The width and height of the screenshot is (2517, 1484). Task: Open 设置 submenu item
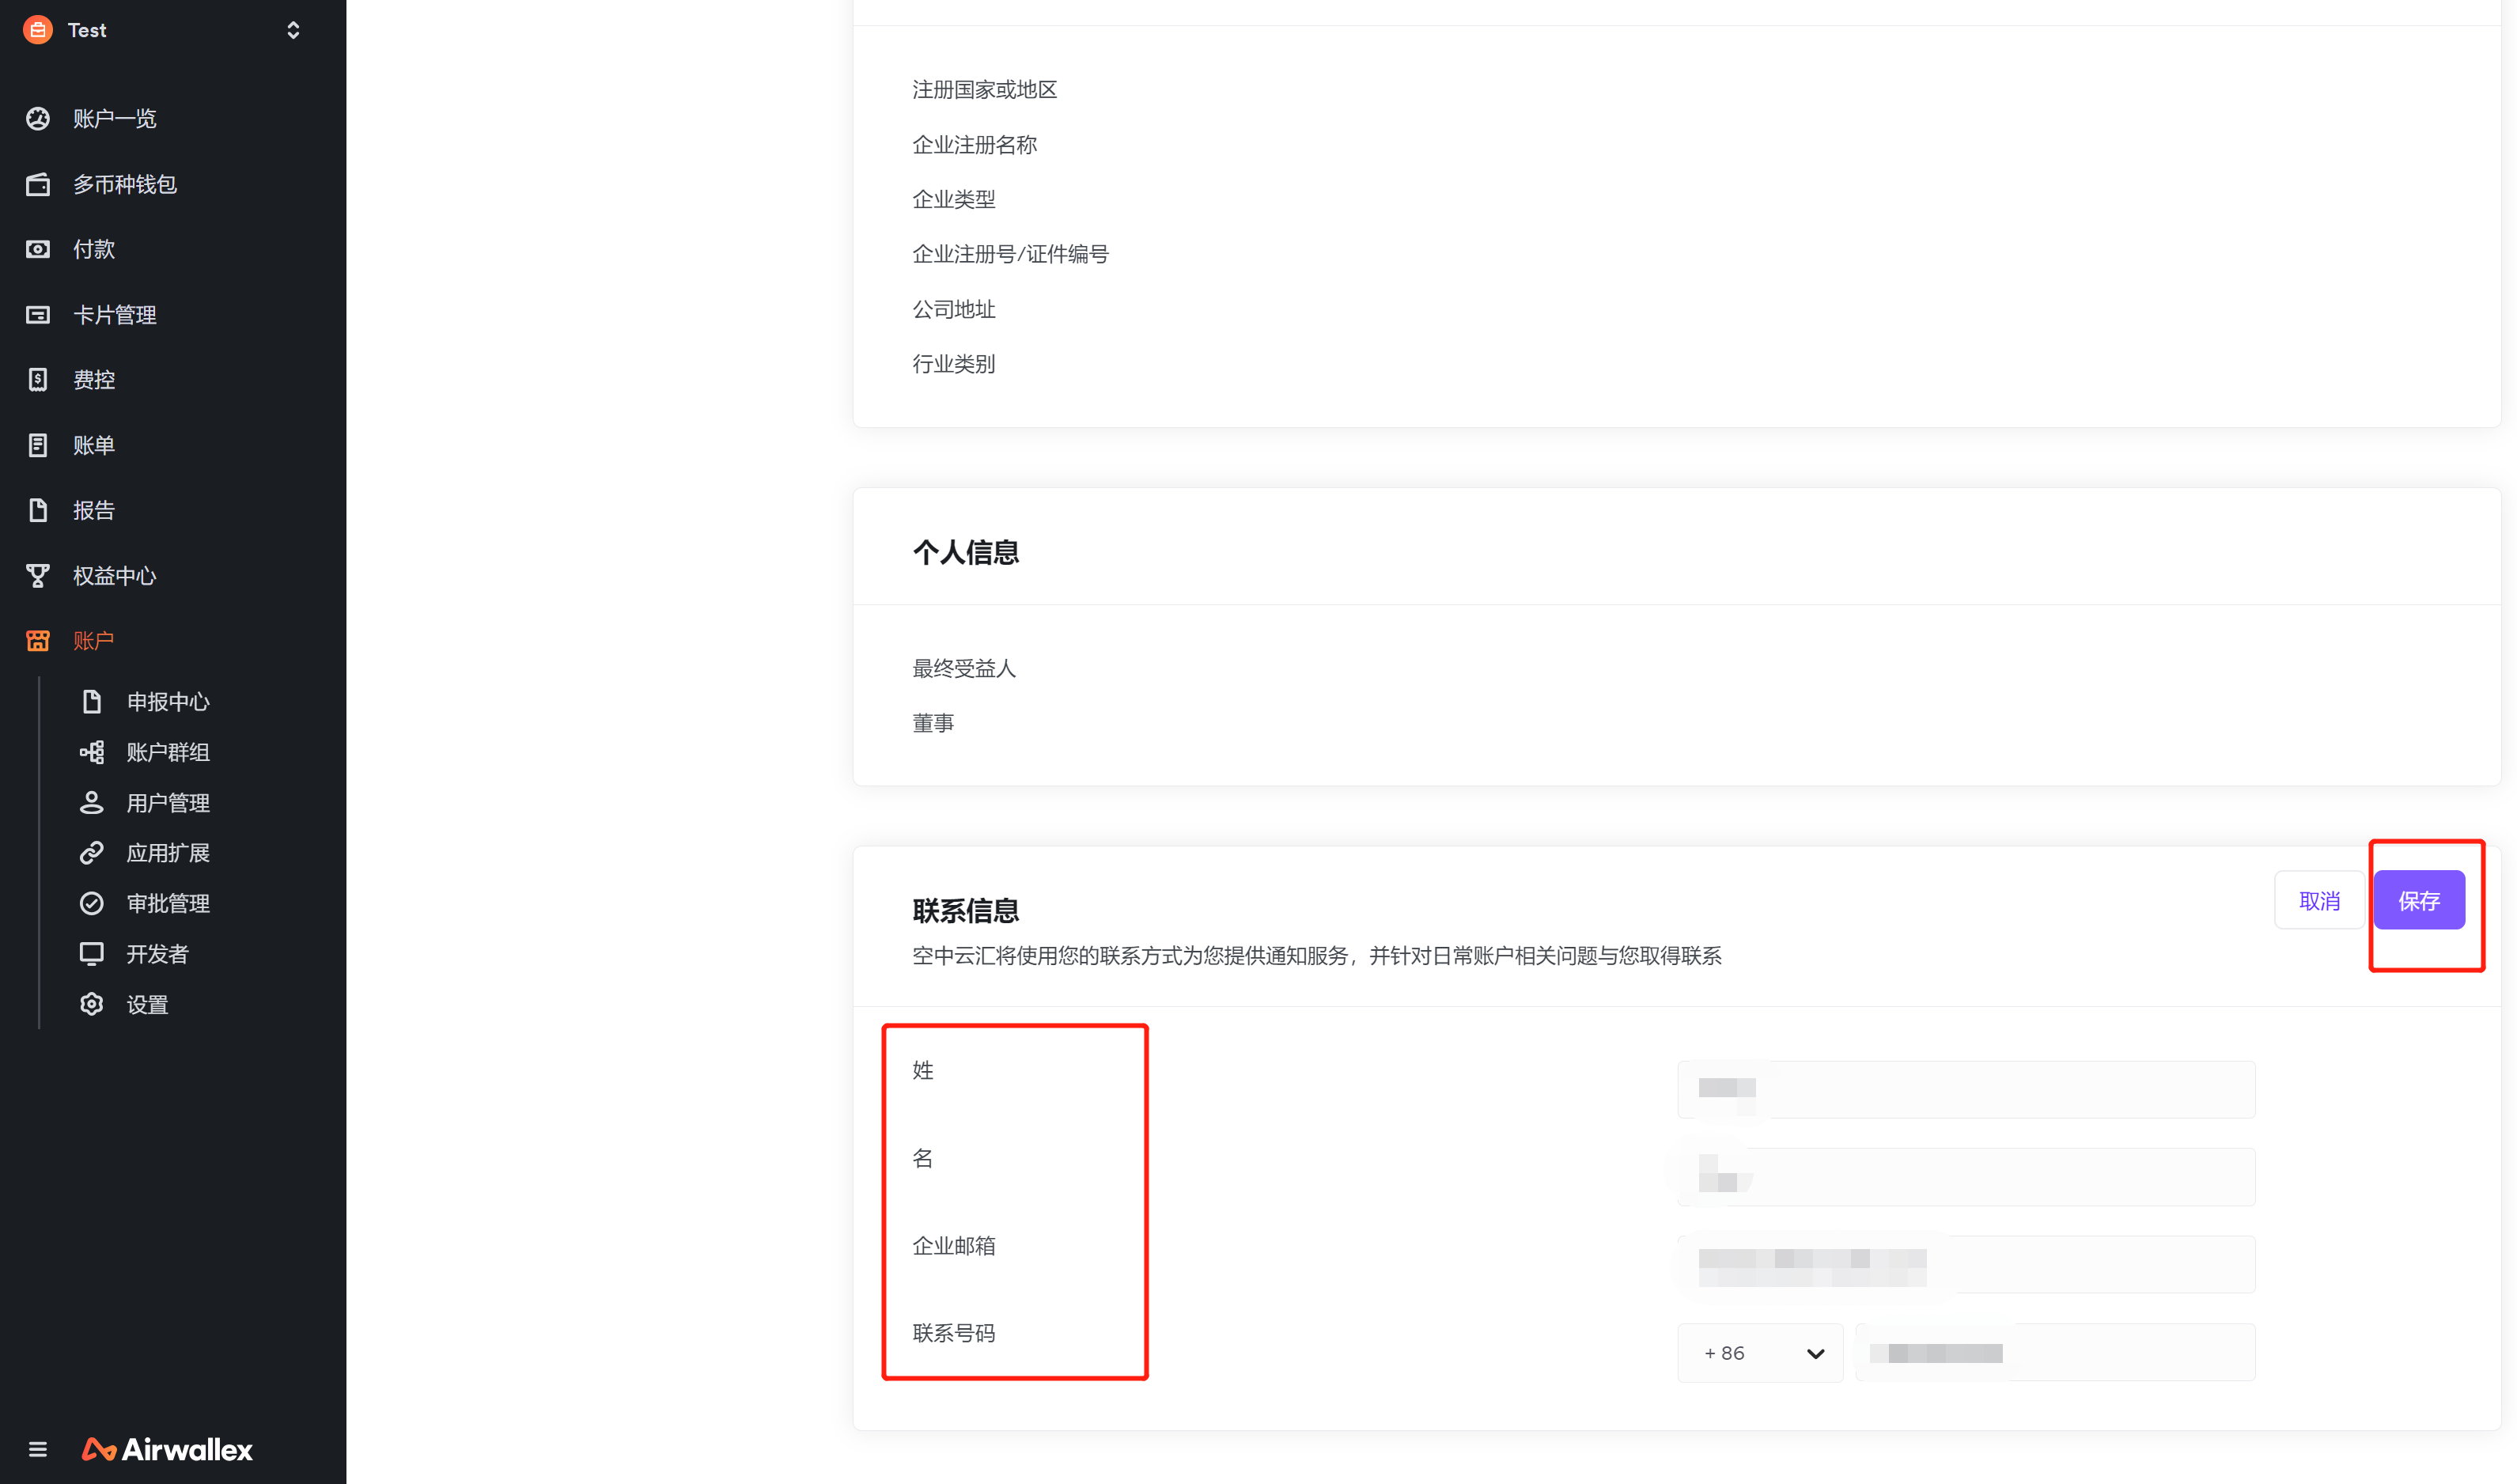pyautogui.click(x=147, y=1005)
